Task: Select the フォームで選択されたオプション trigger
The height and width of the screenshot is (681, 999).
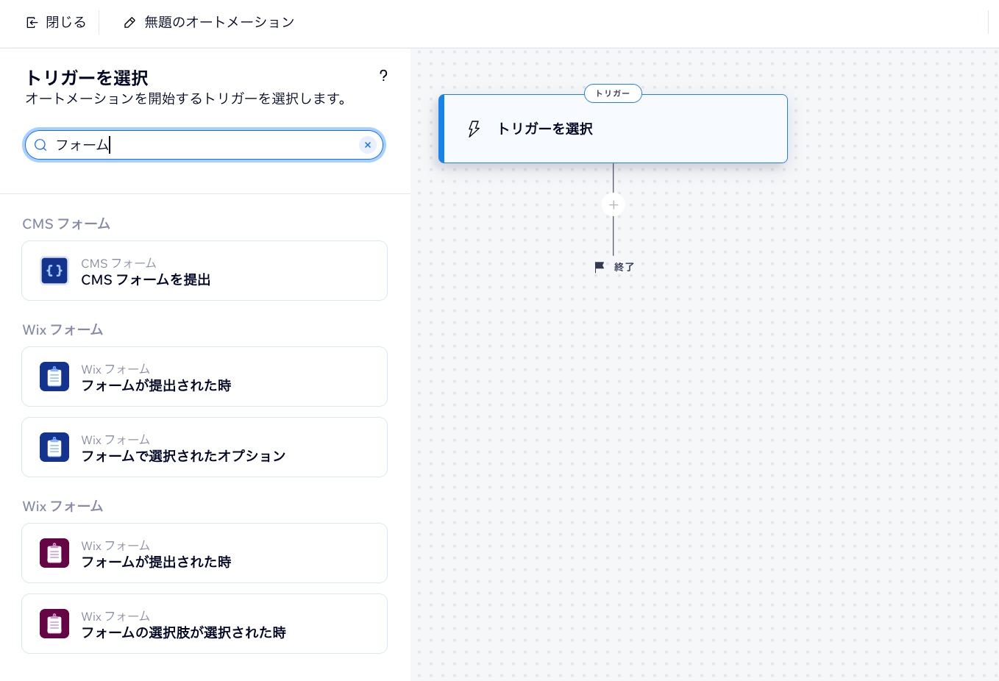Action: tap(205, 447)
